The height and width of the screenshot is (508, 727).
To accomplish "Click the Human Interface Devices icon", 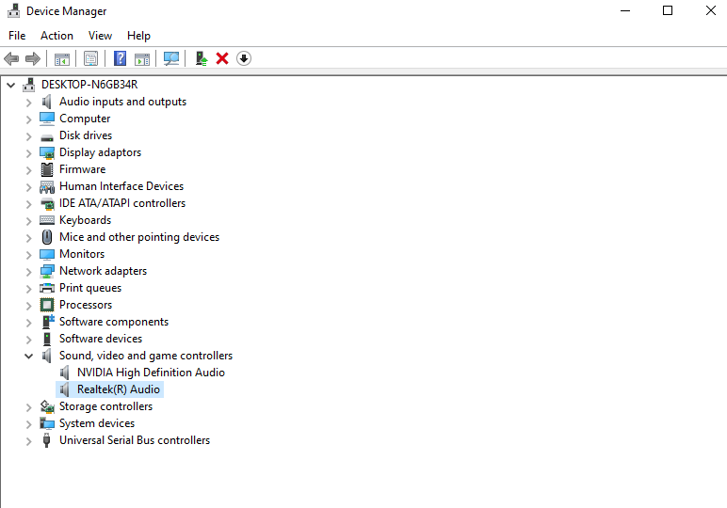I will pos(47,186).
